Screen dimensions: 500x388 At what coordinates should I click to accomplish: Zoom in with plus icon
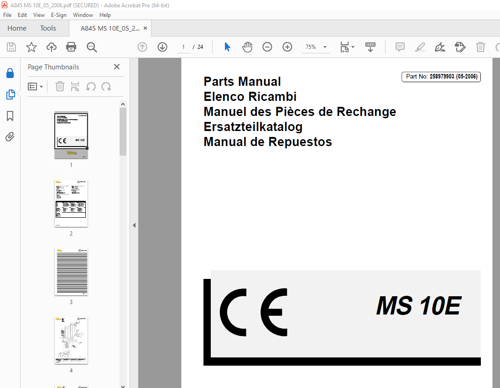tap(287, 47)
